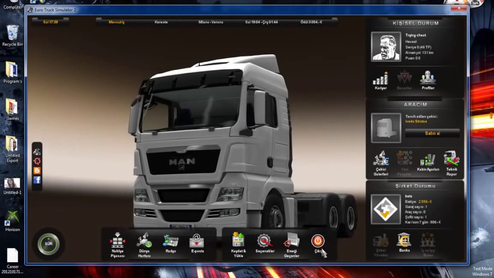Click the driver portrait thumbnail
This screenshot has width=494, height=278.
(386, 46)
